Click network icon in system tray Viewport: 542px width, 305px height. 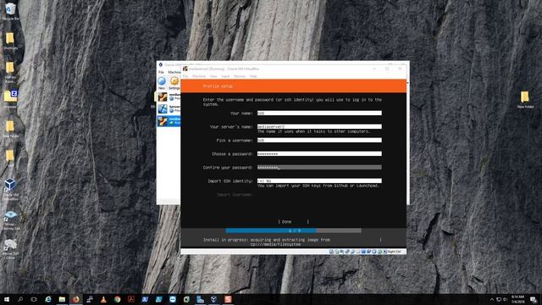(499, 299)
